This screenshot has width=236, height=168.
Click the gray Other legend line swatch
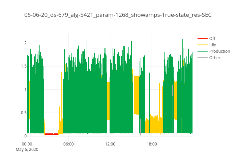point(202,57)
